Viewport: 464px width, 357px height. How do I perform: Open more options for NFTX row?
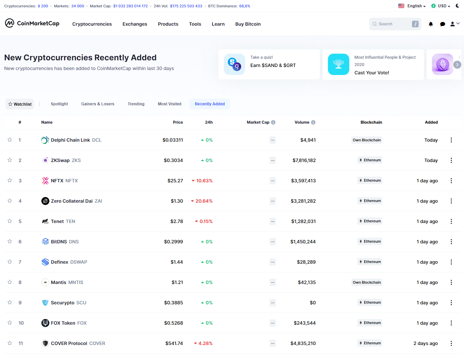click(x=451, y=181)
